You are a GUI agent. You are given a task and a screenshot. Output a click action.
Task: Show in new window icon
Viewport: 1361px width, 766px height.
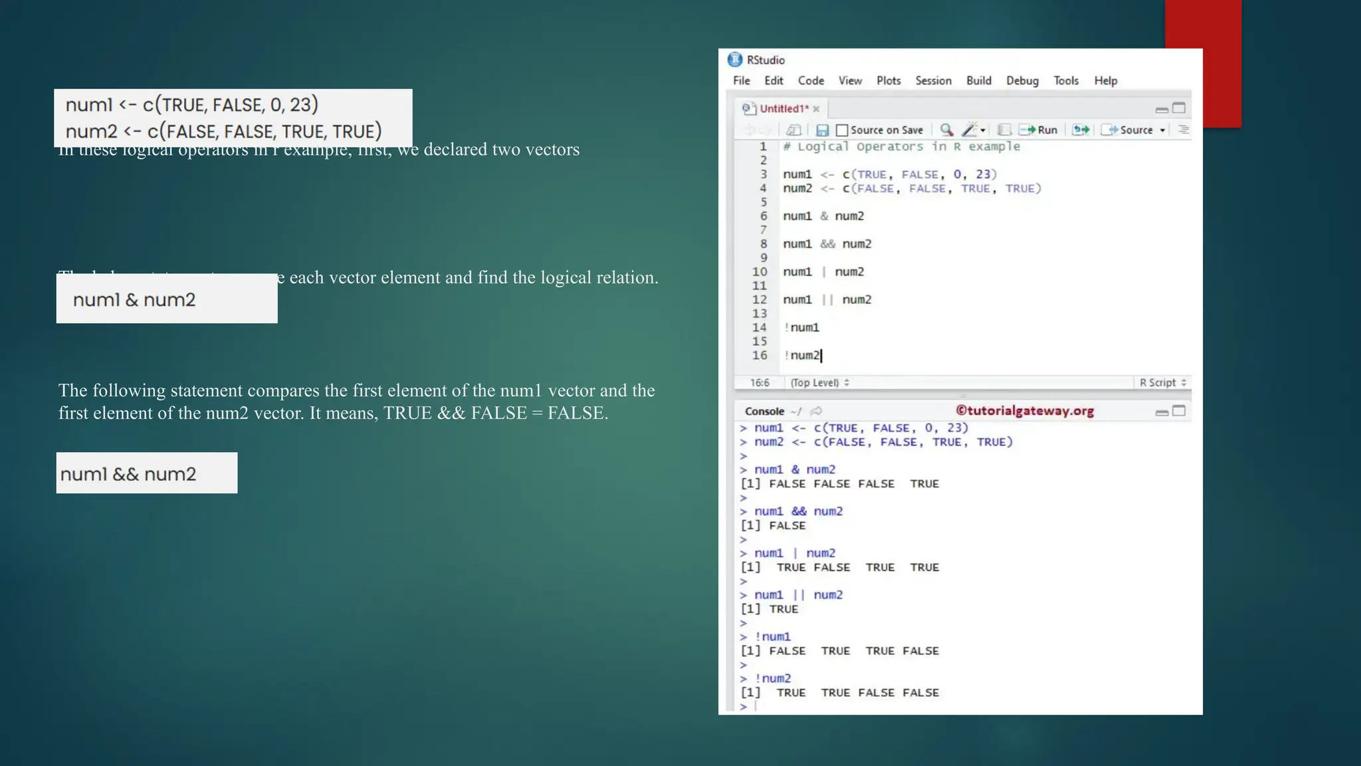click(x=793, y=130)
